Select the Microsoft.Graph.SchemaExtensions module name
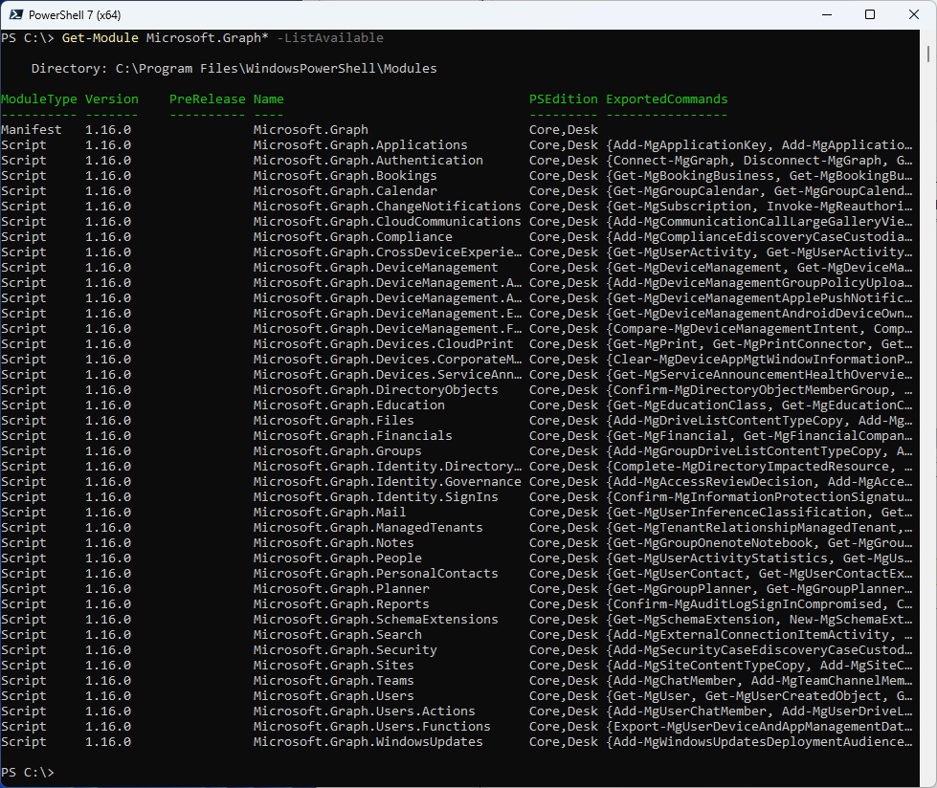Viewport: 937px width, 788px height. (375, 621)
